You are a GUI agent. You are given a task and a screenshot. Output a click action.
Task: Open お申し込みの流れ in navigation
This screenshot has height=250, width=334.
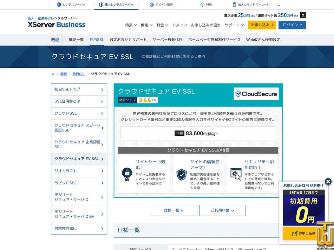coord(206,25)
